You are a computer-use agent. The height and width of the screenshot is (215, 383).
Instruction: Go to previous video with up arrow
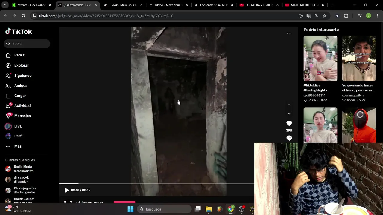289,105
